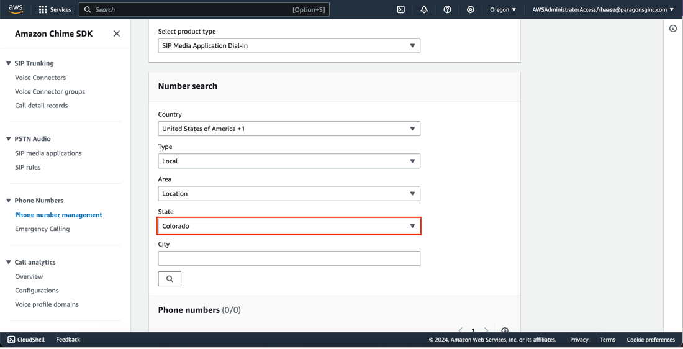Click the City input field
The width and height of the screenshot is (683, 349).
pyautogui.click(x=289, y=258)
